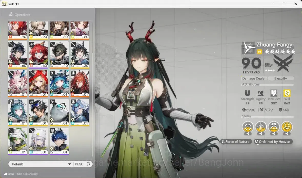Viewport: 302px width, 178px height.
Task: Click the Intellect attribute icon
Action: [274, 93]
